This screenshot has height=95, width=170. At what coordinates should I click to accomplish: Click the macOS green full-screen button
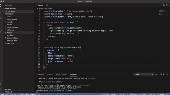click(x=3, y=1)
